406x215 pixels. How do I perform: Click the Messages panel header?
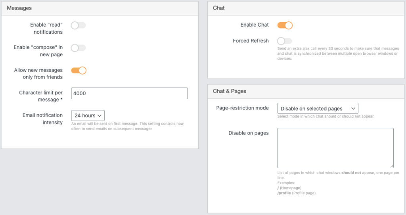tap(19, 8)
